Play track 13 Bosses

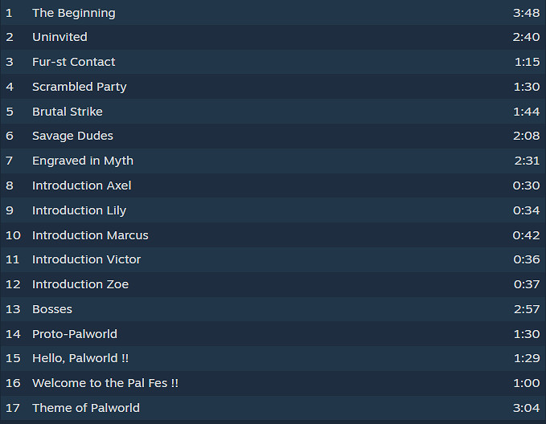tap(52, 309)
